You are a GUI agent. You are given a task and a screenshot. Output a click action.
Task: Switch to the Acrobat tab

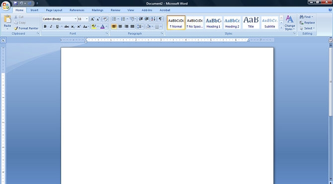(165, 10)
